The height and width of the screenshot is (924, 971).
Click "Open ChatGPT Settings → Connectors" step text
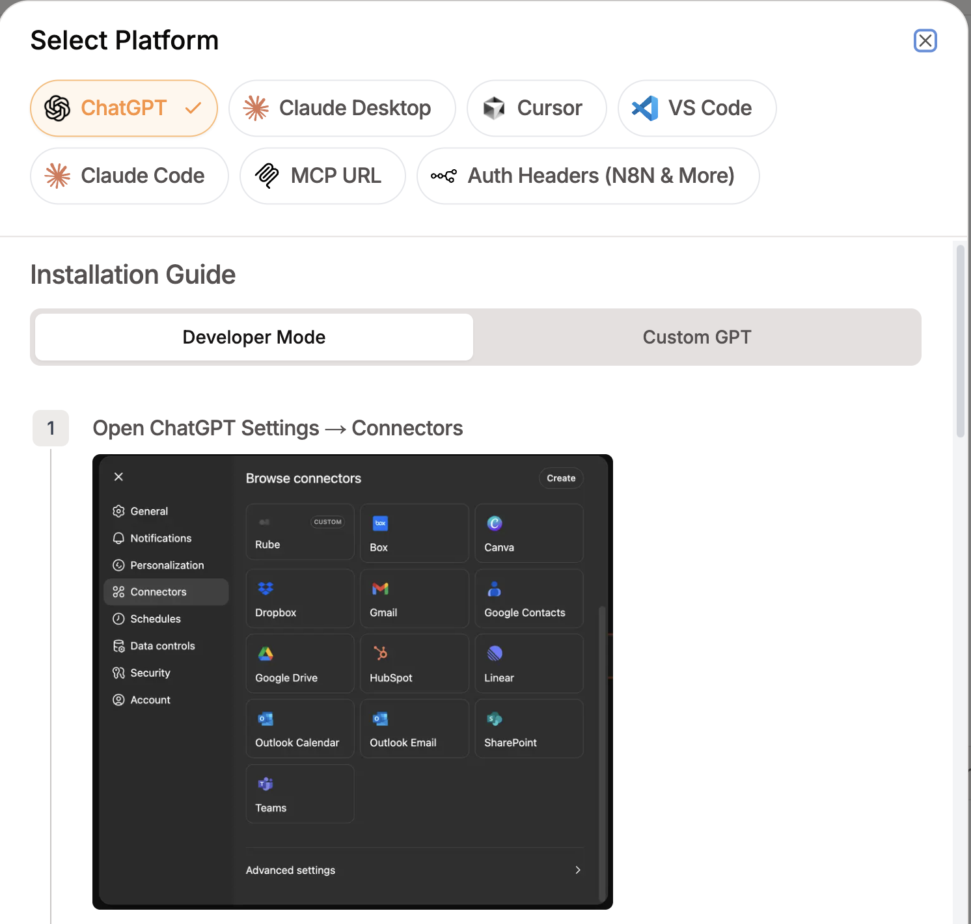[278, 428]
